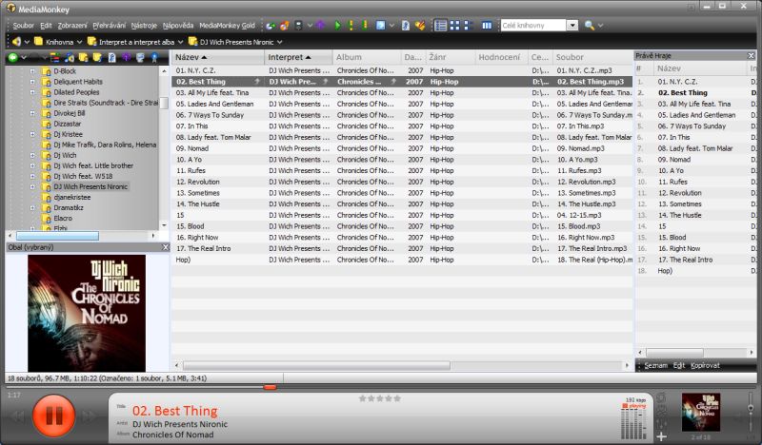
Task: Click the music note document toolbar icon
Action: click(x=406, y=26)
